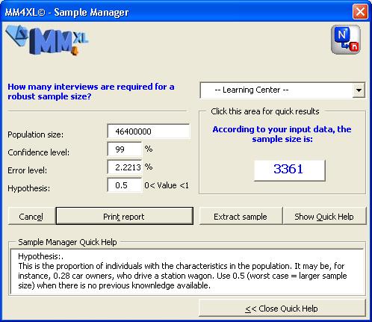Click the Confidence level input field
Viewport: 372px width, 322px height.
(x=125, y=149)
